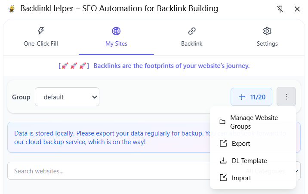The width and height of the screenshot is (308, 194).
Task: Choose Export from the options menu
Action: 240,144
